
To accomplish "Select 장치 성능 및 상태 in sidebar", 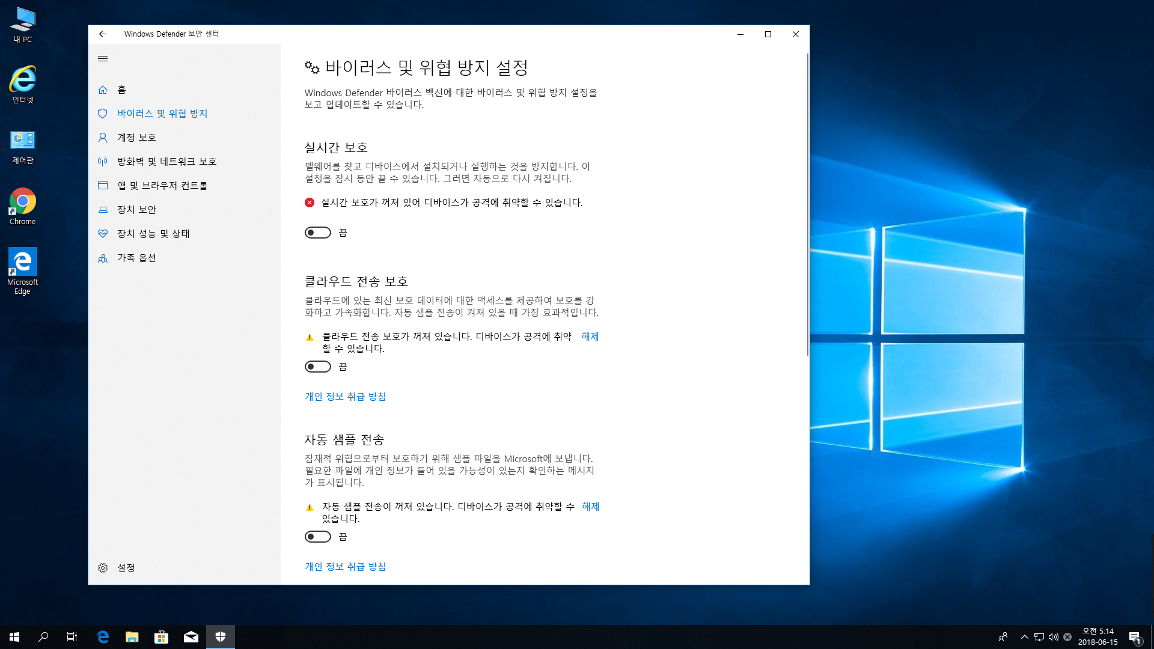I will tap(153, 234).
